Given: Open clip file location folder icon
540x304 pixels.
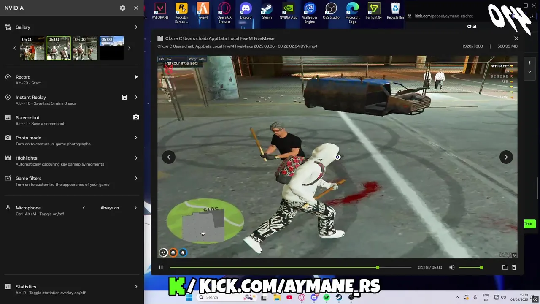Looking at the screenshot, I should click(505, 267).
